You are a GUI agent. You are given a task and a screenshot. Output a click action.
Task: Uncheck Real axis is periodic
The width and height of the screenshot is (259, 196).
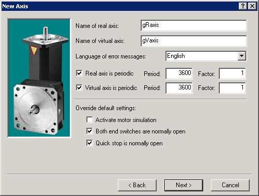(x=79, y=73)
